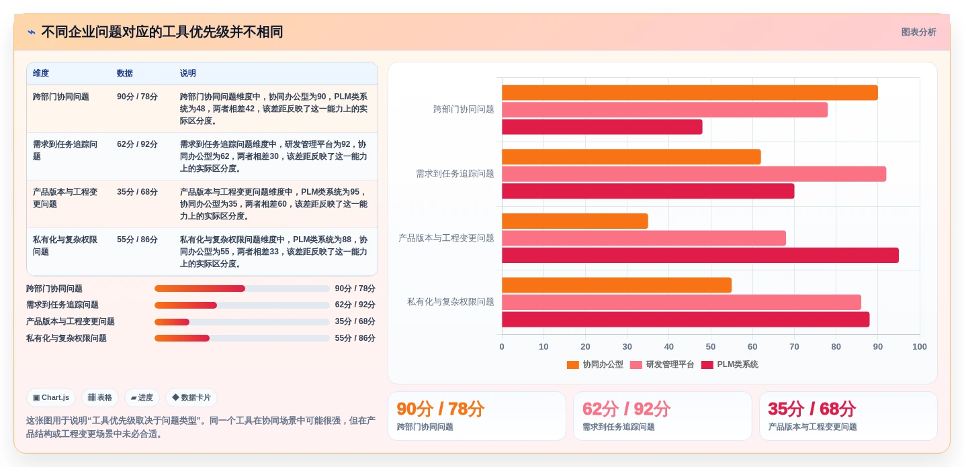
Task: Click the 私有化与复杂权限问题 progress bar
Action: [x=242, y=338]
